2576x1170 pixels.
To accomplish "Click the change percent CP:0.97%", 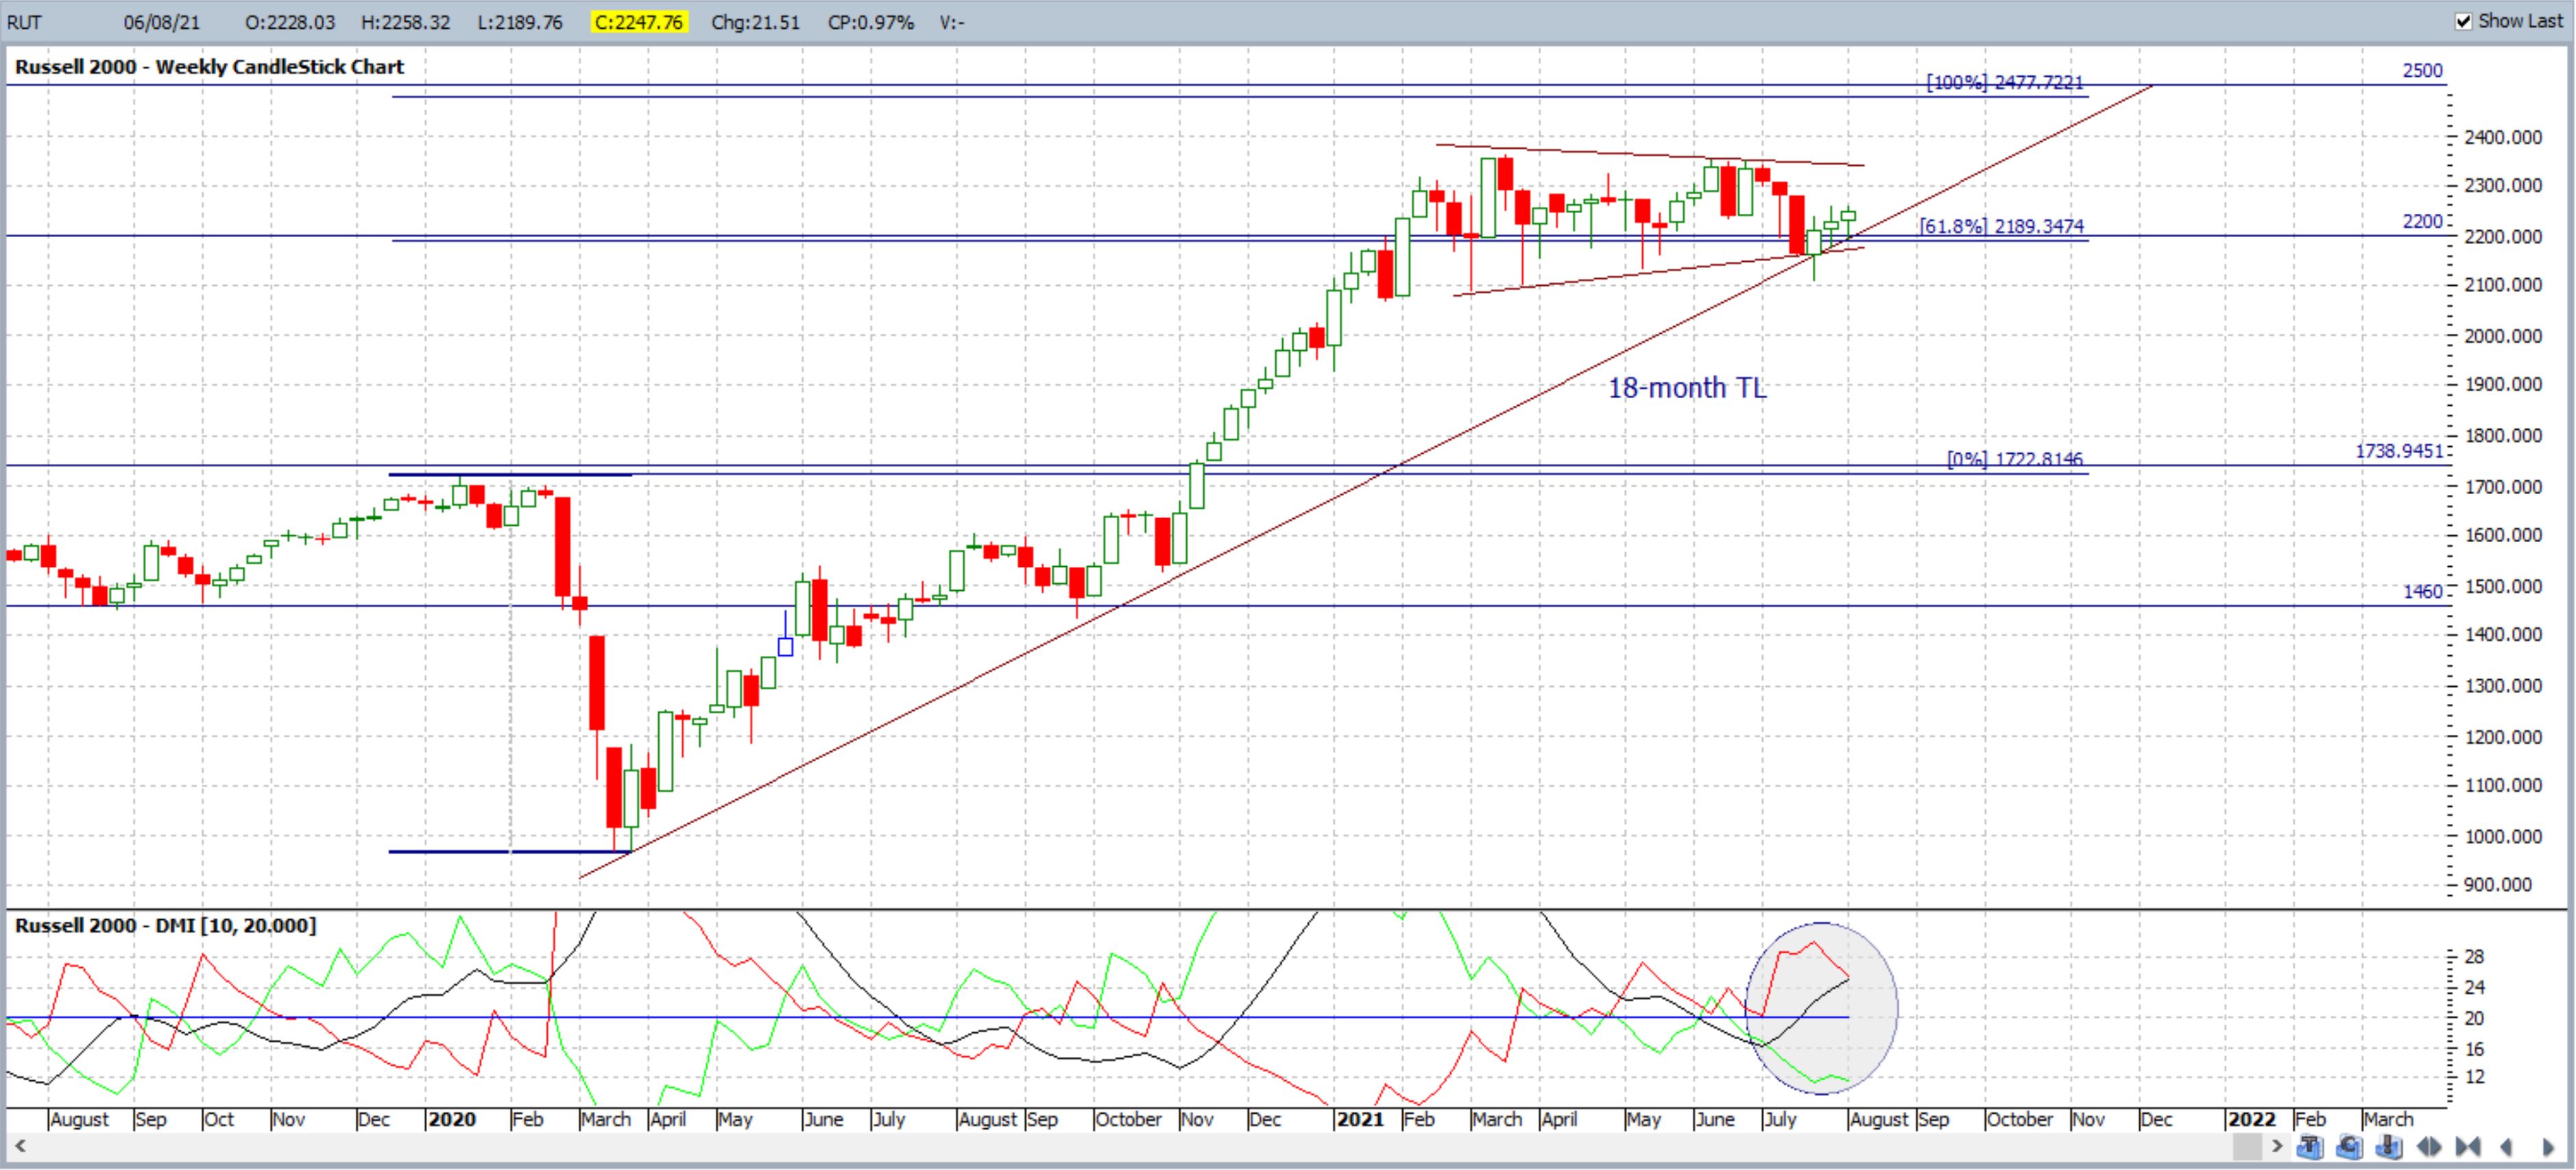I will (870, 22).
